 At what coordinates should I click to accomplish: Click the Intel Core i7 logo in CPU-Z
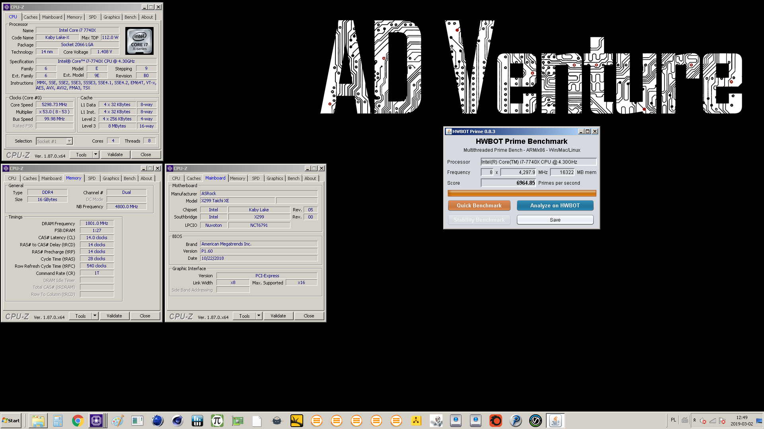click(139, 41)
